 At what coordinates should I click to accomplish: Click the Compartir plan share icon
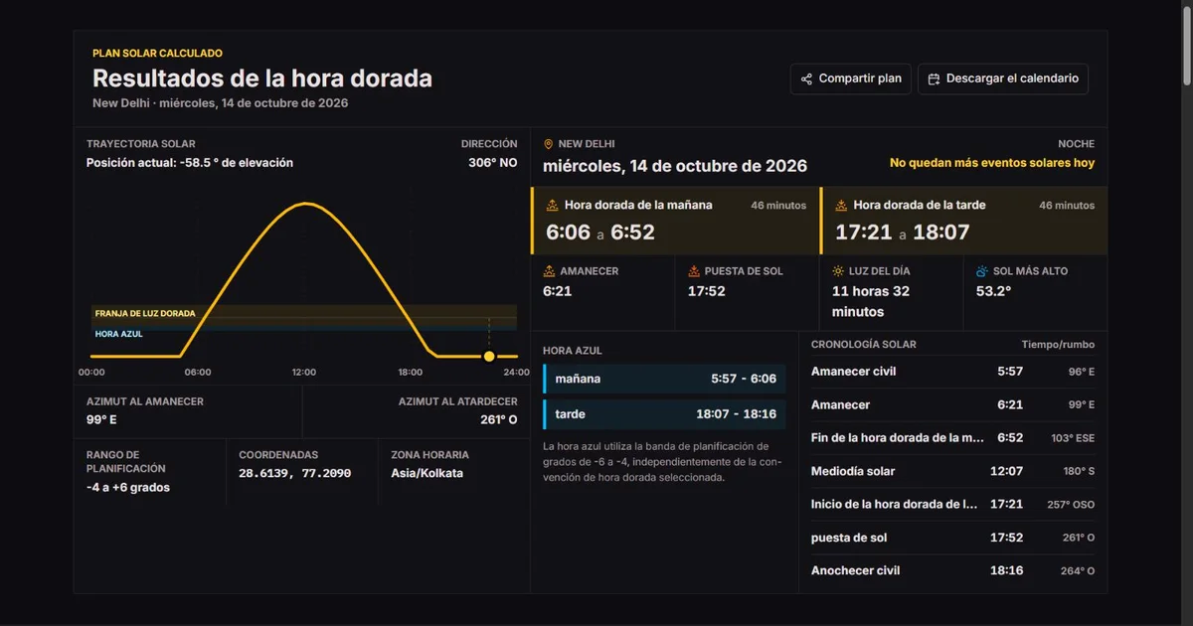[806, 78]
